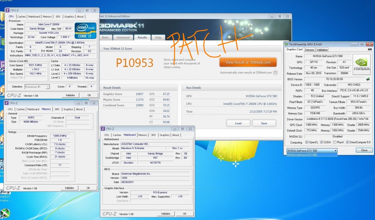
Task: Click the Core Speed value field
Action: tap(35, 65)
